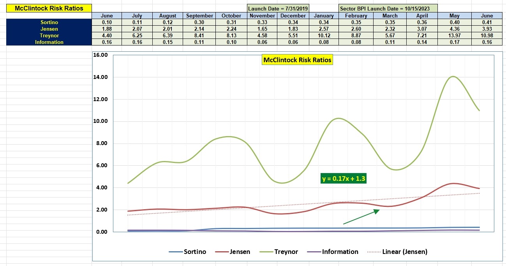Click the Information legend entry in chart
This screenshot has width=506, height=266.
tap(332, 252)
